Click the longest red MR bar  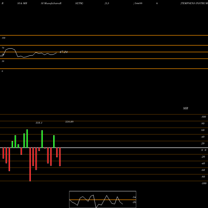click(x=30, y=164)
